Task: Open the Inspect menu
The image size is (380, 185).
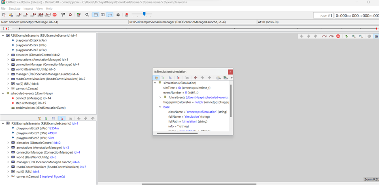Action: (28, 8)
